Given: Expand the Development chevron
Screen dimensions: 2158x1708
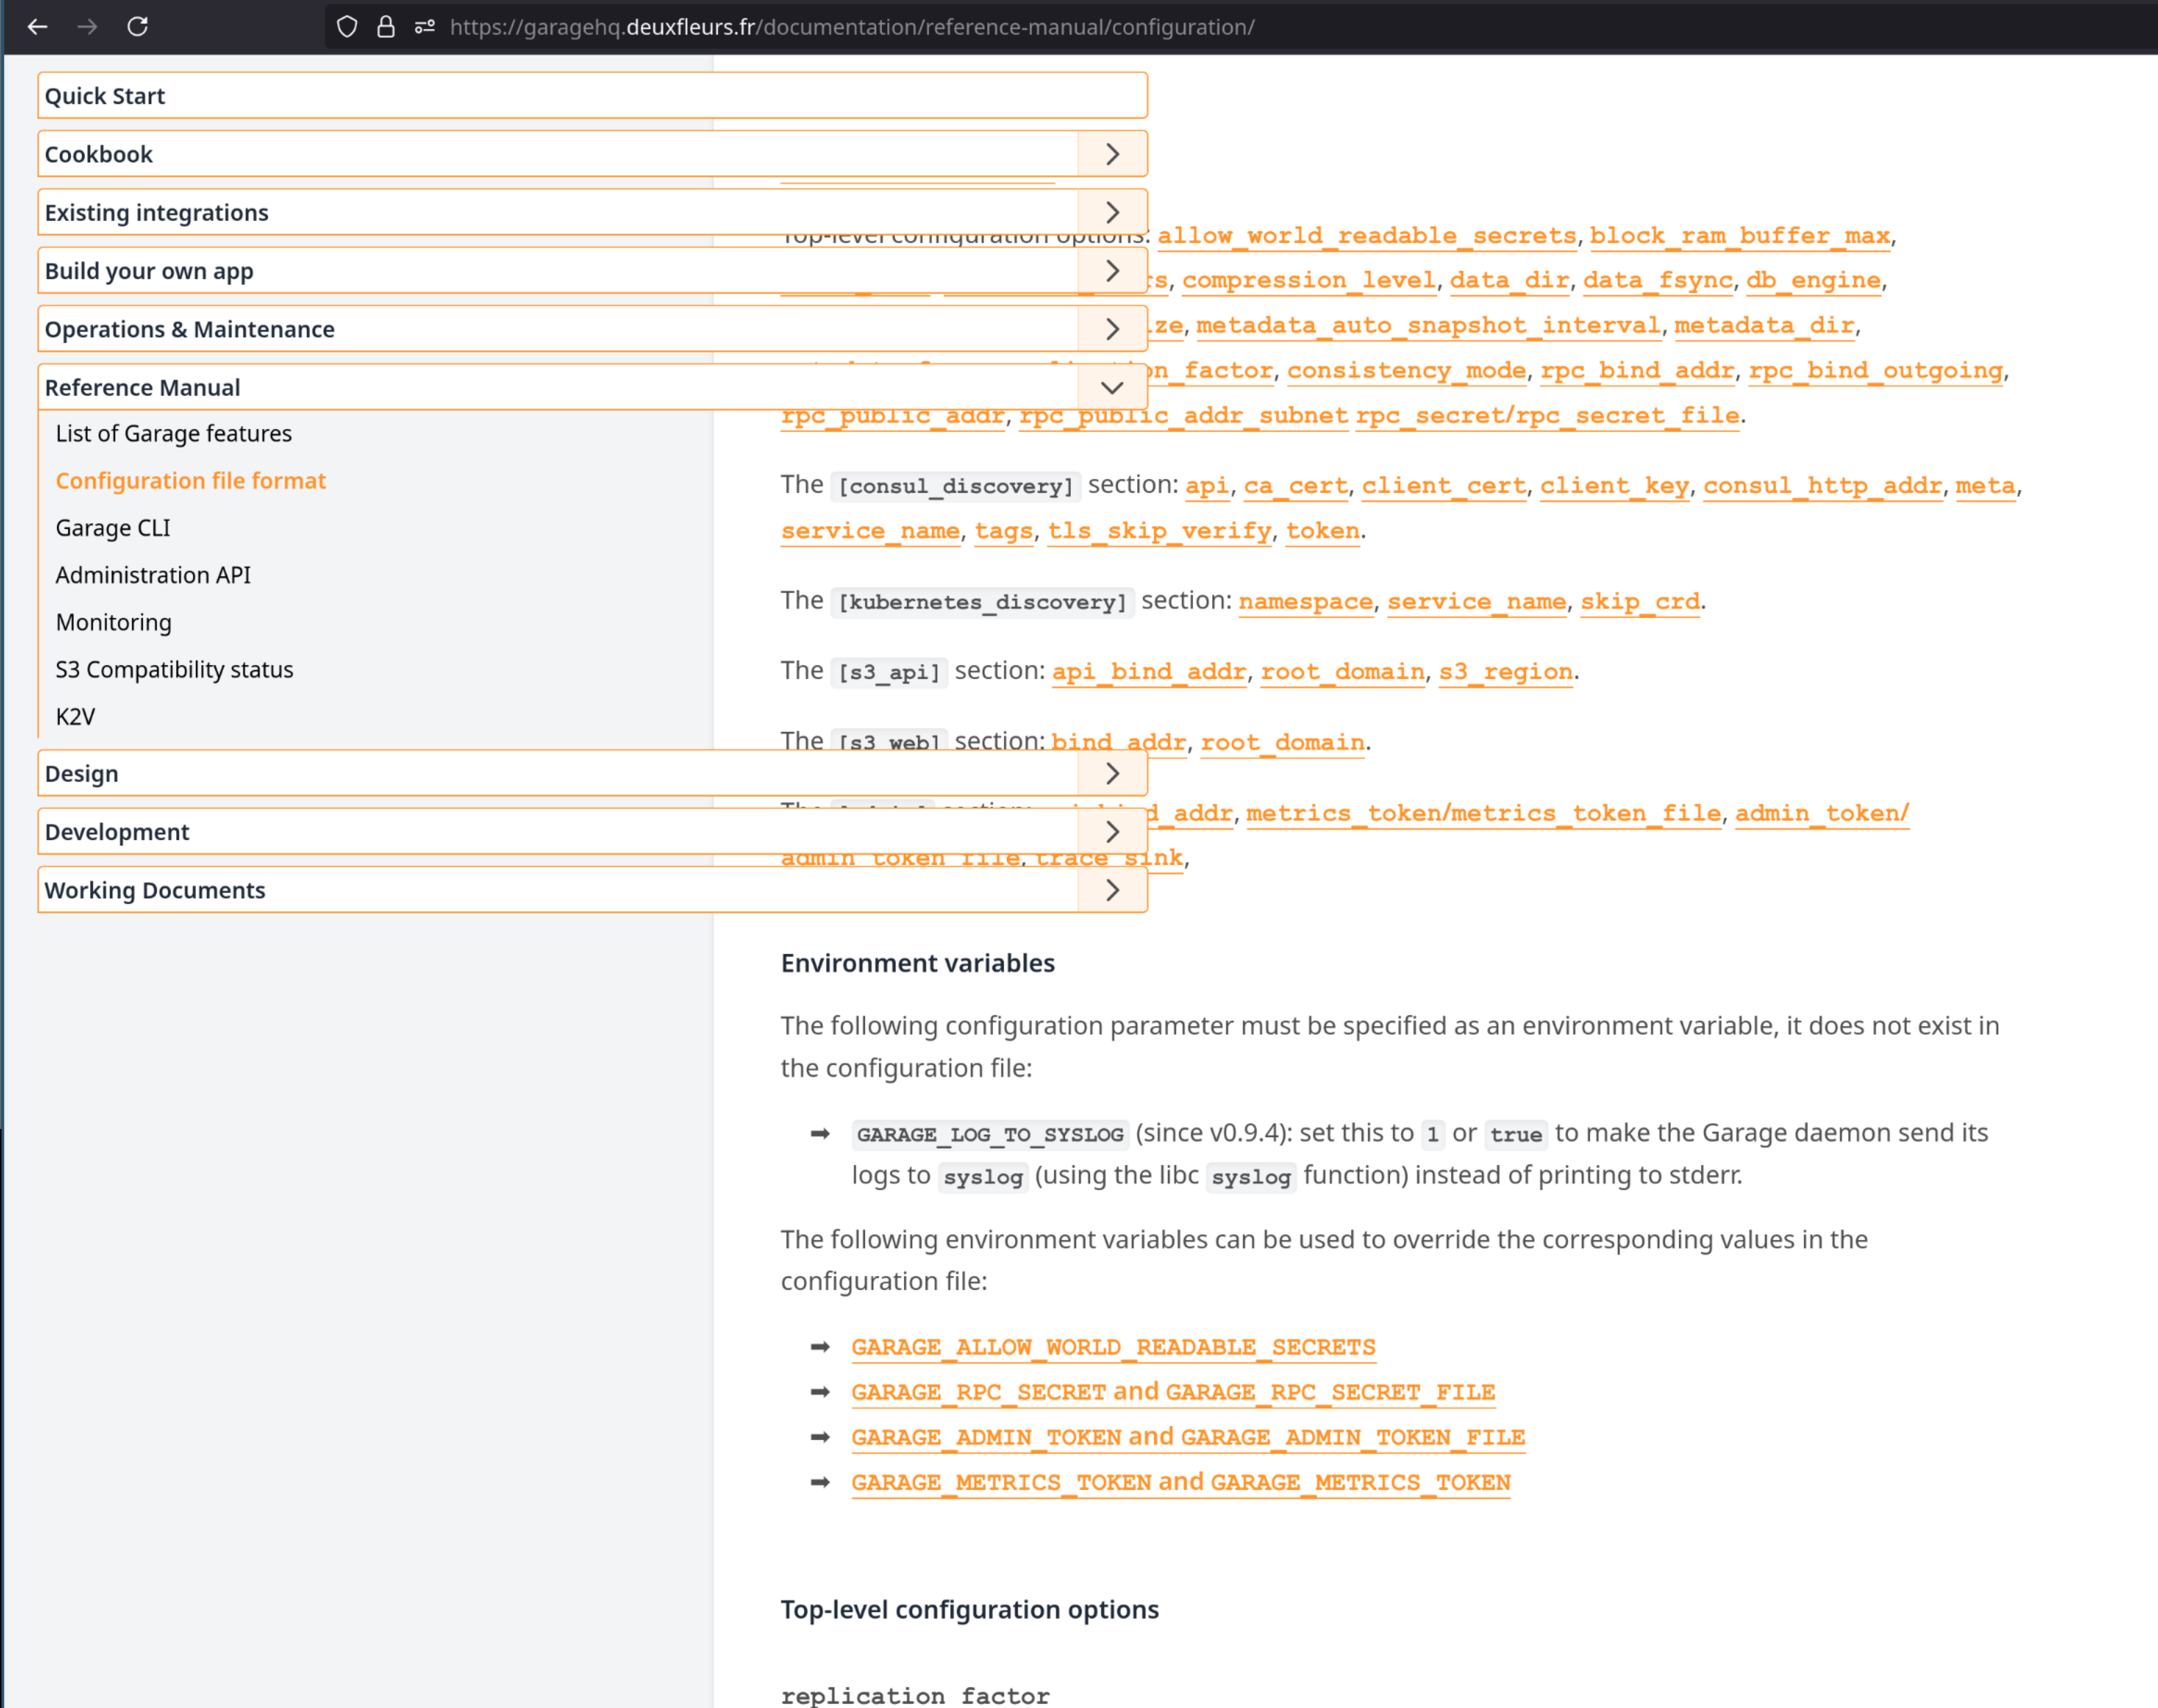Looking at the screenshot, I should tap(1112, 832).
